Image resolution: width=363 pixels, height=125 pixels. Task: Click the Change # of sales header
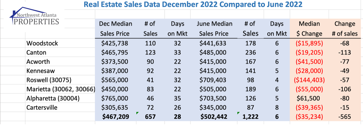coord(344,29)
